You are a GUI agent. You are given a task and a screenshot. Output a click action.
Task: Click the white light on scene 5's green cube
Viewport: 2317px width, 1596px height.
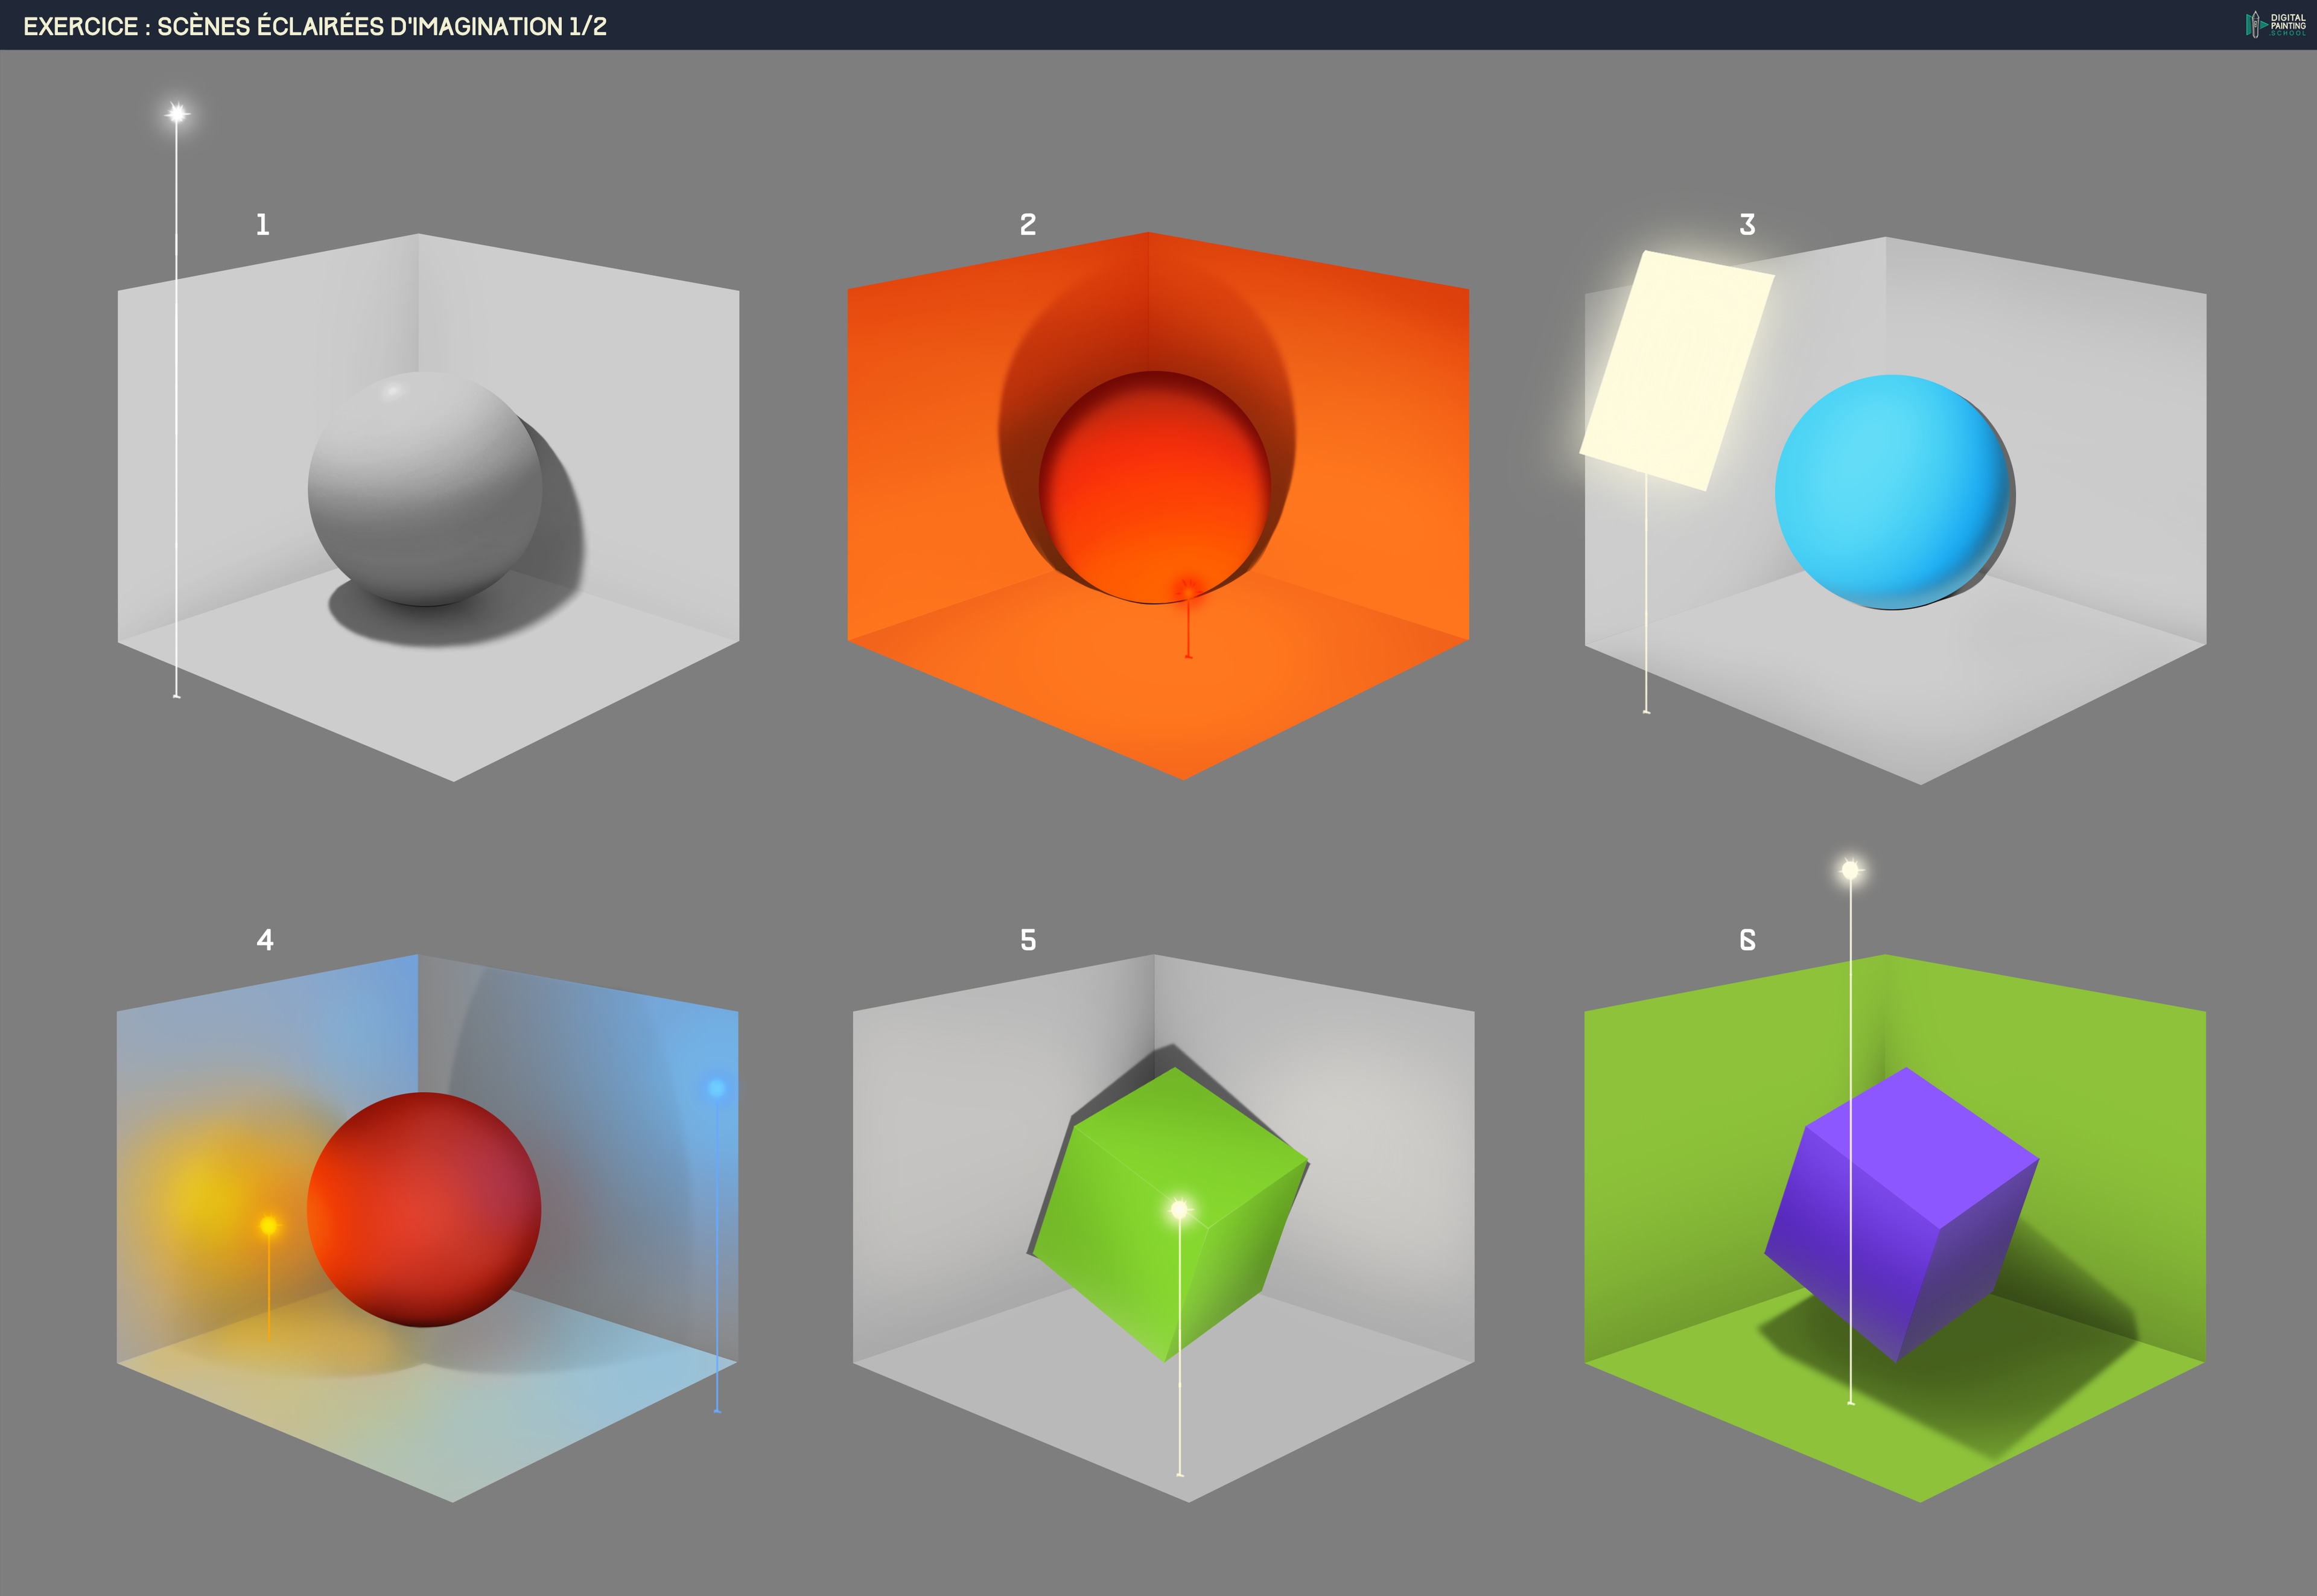tap(1180, 1210)
